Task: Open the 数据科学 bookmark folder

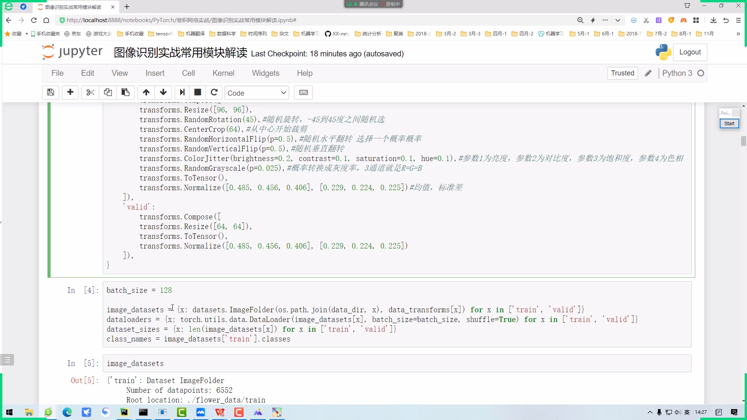Action: (x=223, y=34)
